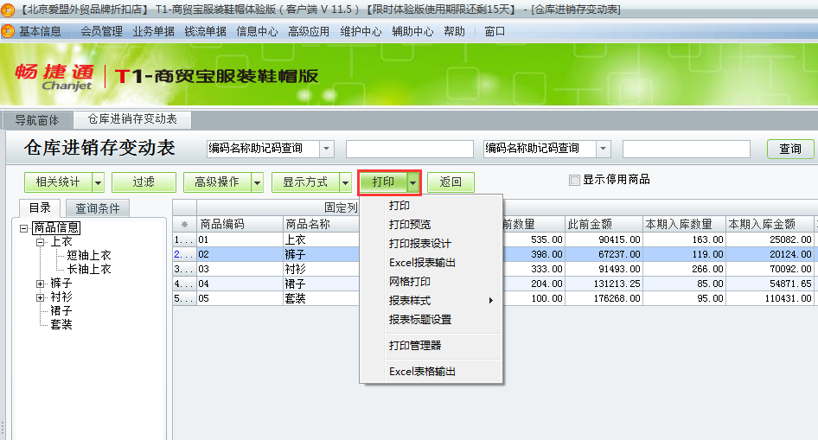Choose Excel报表输出 from the menu
The image size is (818, 440).
[431, 263]
